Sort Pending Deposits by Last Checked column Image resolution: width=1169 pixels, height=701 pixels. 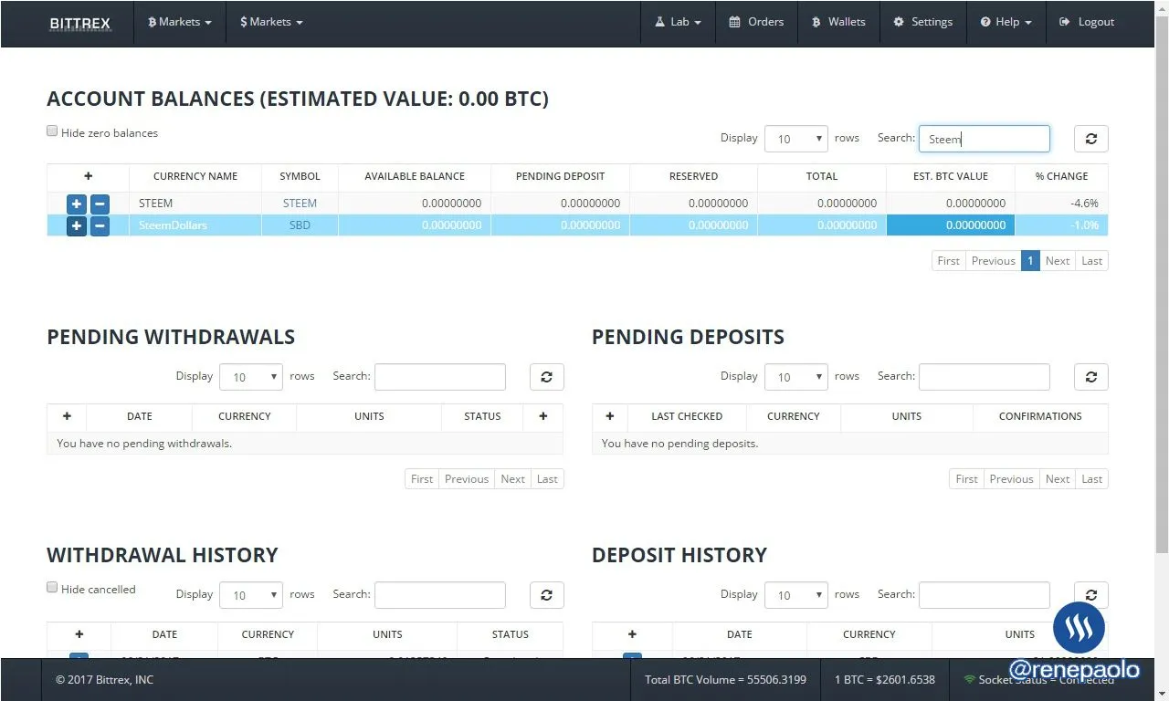[687, 416]
